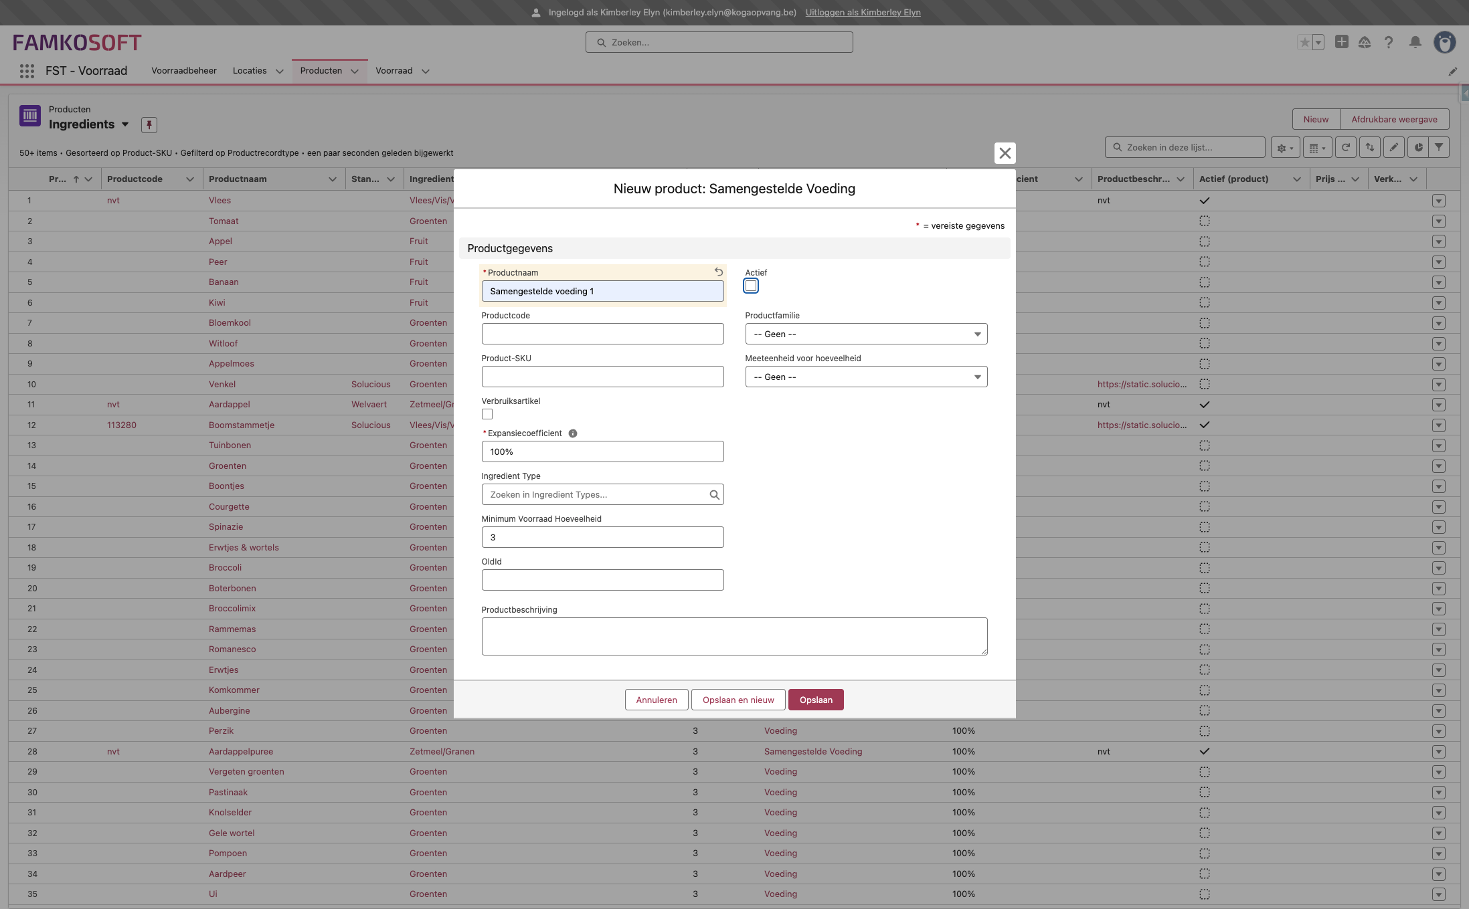1469x909 pixels.
Task: Pin the Ingredients list view
Action: pyautogui.click(x=149, y=124)
